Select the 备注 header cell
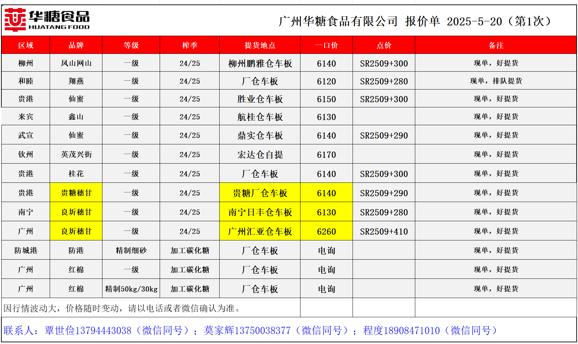The image size is (578, 344). point(496,45)
